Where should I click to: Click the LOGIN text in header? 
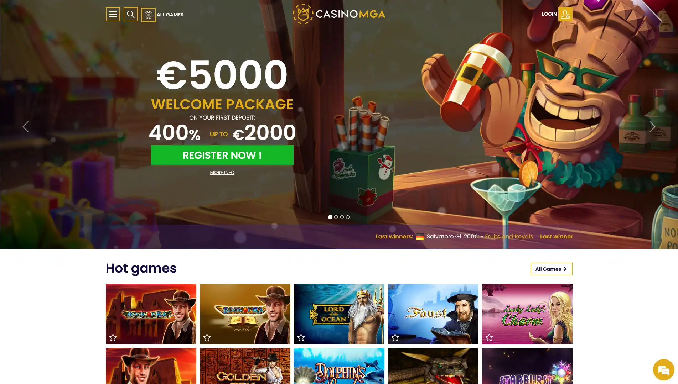point(549,14)
